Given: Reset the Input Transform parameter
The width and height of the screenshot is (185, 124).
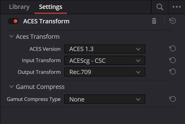Looking at the screenshot, I should click(172, 60).
